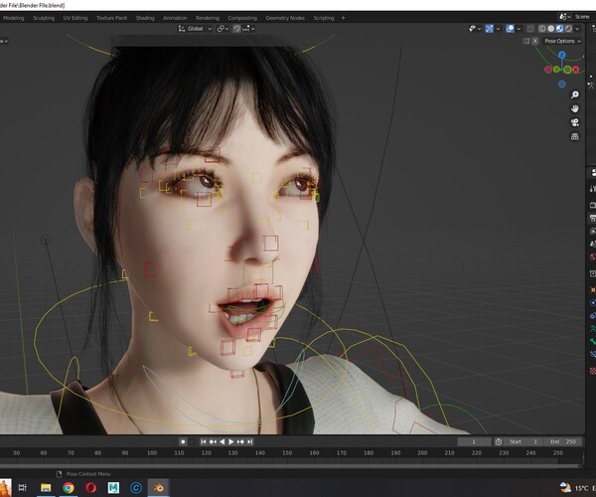Switch to the Compositing workspace tab
Screen dimensions: 596x497
242,18
